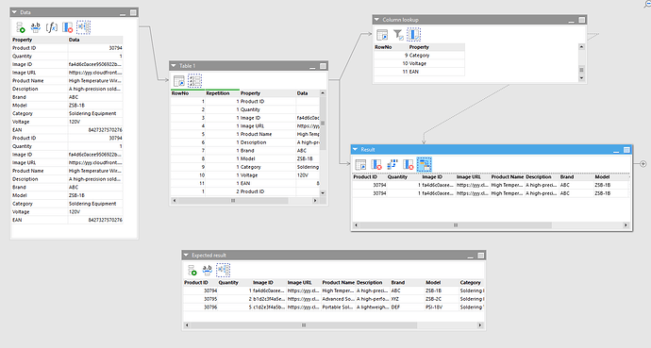Viewport: 651px width, 348px height.
Task: Select the a.b rename action in Data table
Action: click(36, 27)
